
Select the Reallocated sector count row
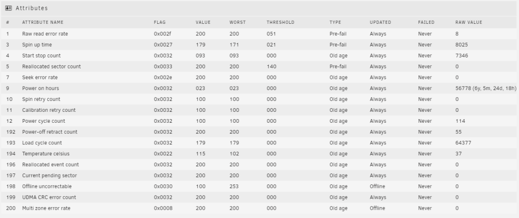(259, 66)
